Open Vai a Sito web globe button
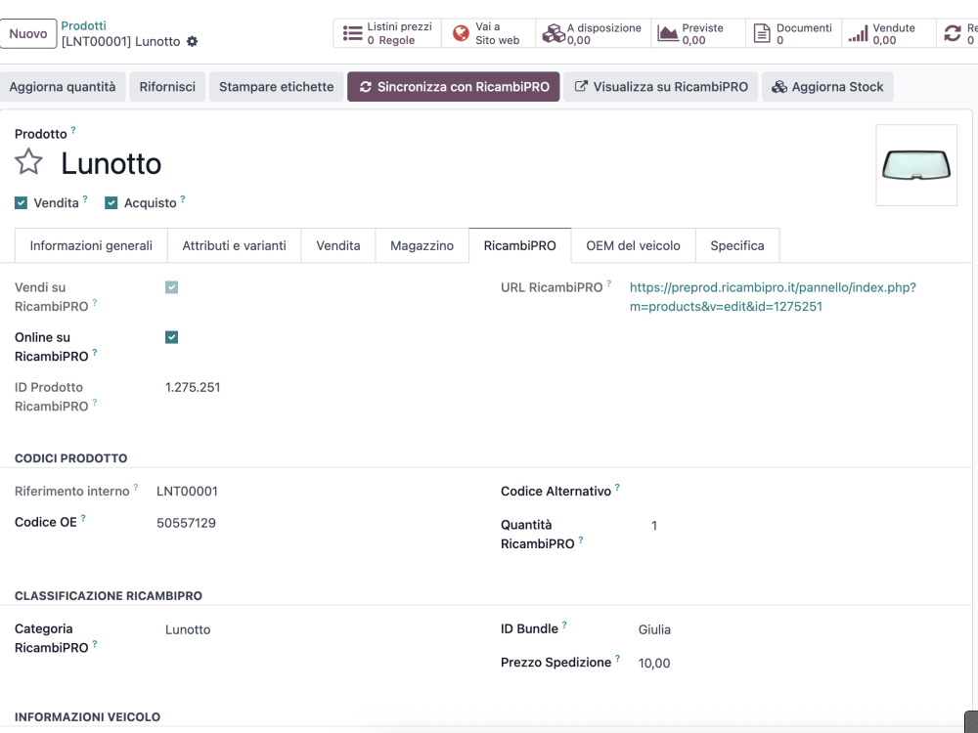The width and height of the screenshot is (978, 733). coord(488,33)
